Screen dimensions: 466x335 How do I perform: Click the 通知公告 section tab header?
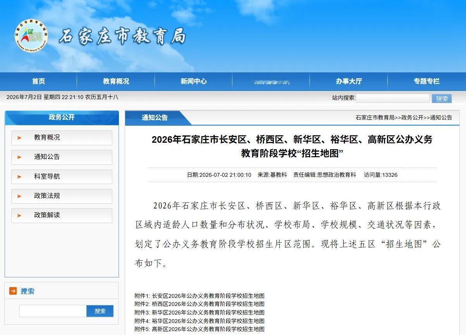(155, 118)
